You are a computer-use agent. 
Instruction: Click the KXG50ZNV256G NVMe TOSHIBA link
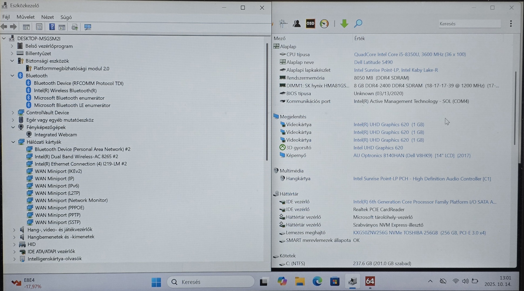(420, 233)
